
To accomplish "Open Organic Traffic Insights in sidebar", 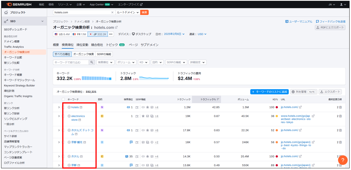I will [18, 96].
